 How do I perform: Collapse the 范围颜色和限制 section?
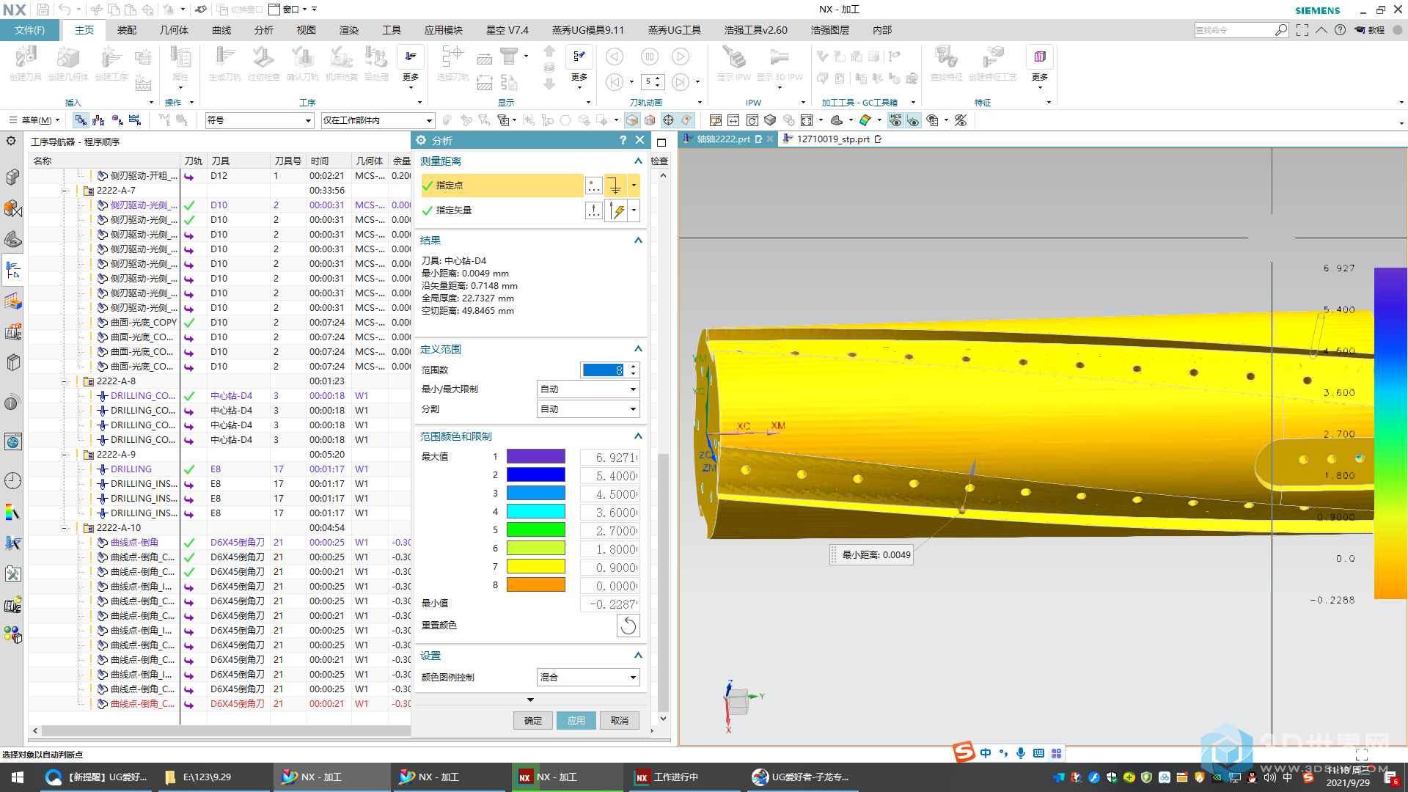click(638, 436)
